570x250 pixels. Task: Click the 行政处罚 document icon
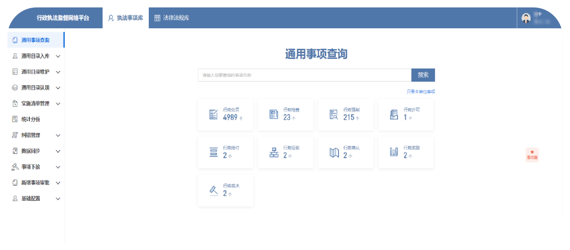click(213, 114)
